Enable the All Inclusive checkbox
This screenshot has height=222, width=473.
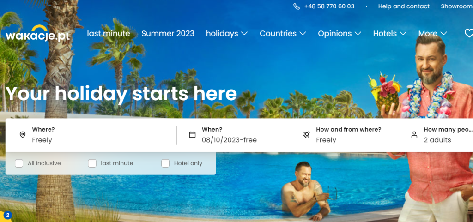pos(19,163)
